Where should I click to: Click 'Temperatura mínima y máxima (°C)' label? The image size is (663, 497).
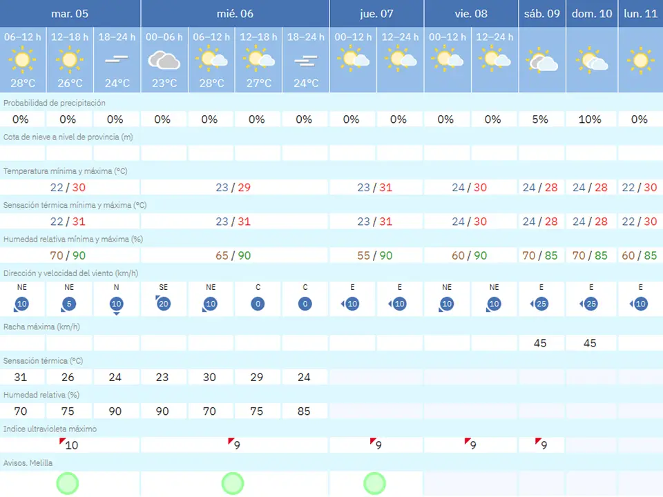coord(65,171)
